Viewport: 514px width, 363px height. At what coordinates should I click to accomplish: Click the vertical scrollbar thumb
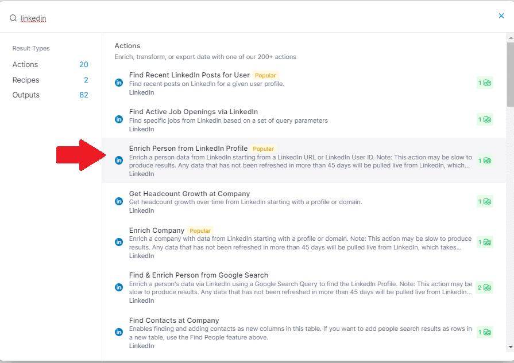click(511, 75)
